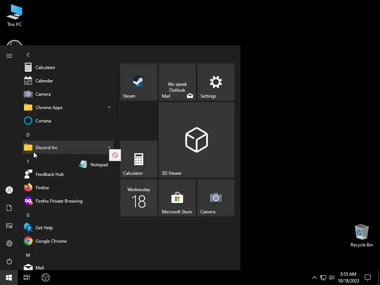
Task: Open the Calculator tile
Action: [139, 159]
